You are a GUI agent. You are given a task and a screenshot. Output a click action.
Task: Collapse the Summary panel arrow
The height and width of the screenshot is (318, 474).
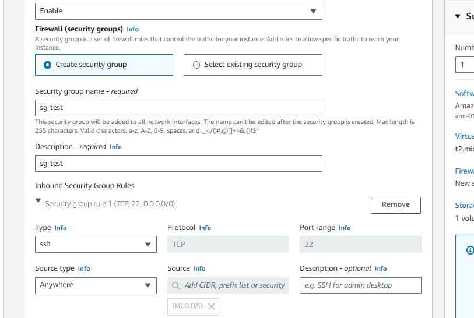[458, 16]
